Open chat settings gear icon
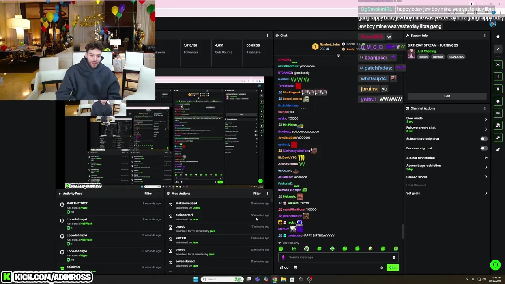 (x=382, y=268)
